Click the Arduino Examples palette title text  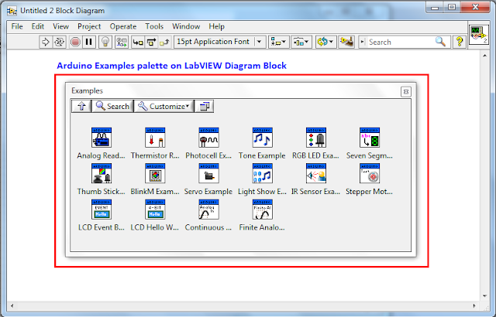tap(171, 66)
